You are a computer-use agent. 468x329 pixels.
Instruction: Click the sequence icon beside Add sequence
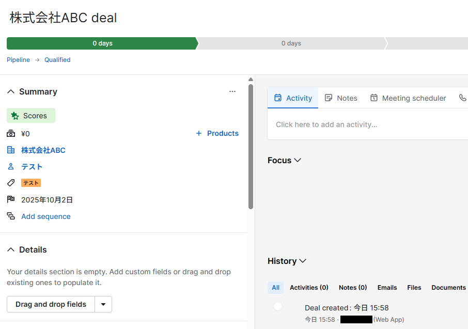11,216
